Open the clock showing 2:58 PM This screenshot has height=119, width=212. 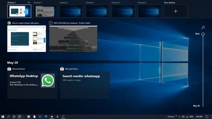tap(199, 117)
